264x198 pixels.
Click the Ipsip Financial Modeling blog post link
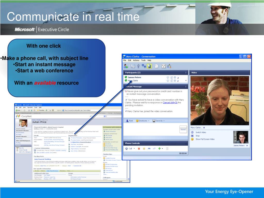pos(43,159)
